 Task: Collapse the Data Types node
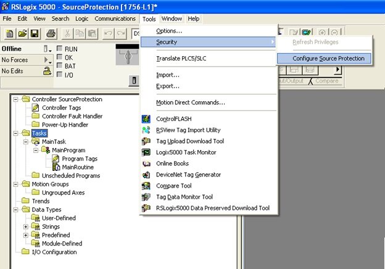click(15, 210)
